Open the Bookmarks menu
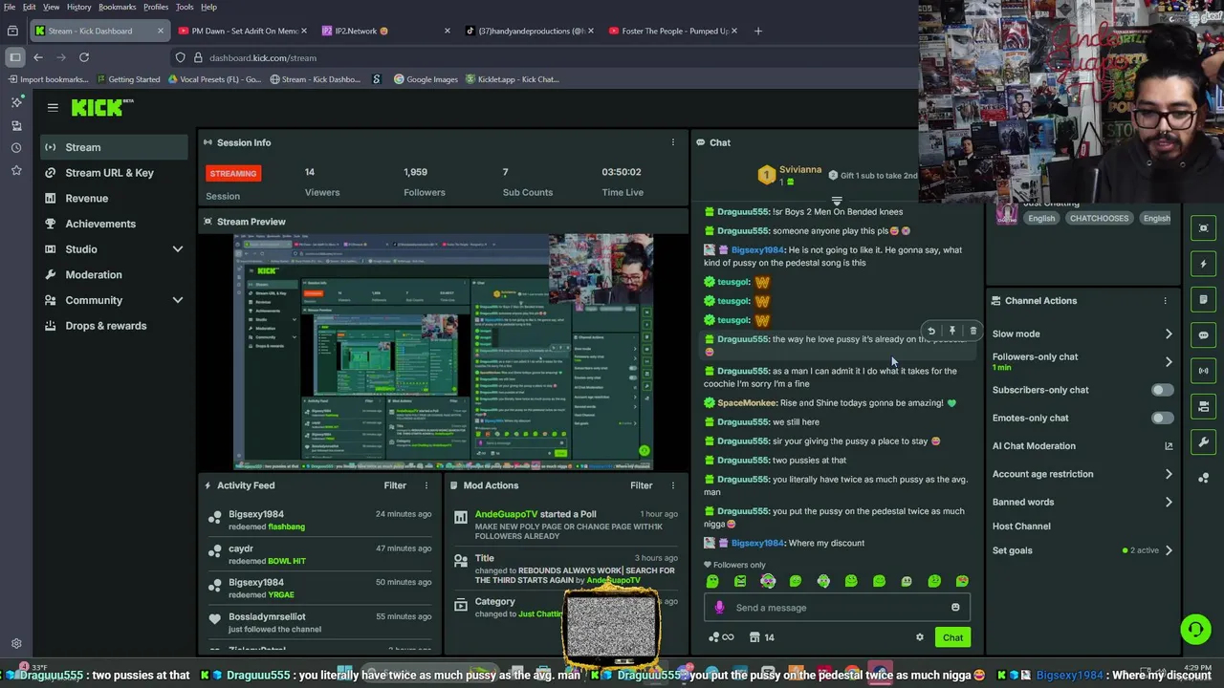Viewport: 1224px width, 688px height. (117, 7)
